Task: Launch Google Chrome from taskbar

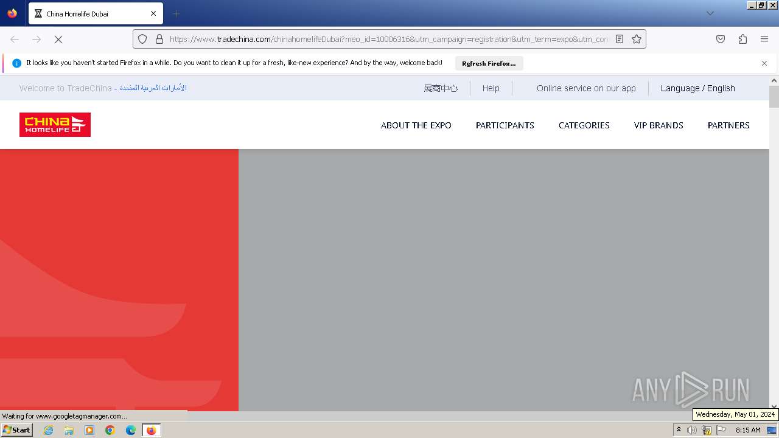Action: [110, 430]
